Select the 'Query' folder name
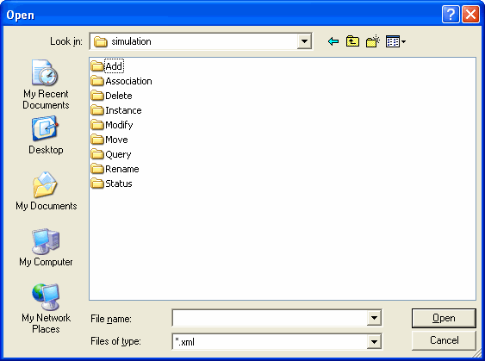Image resolution: width=485 pixels, height=361 pixels. point(118,154)
